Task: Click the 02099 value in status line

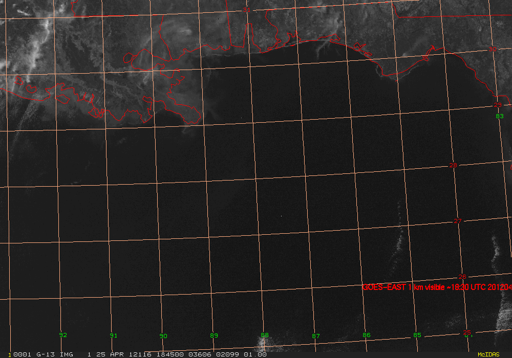Action: coord(228,354)
